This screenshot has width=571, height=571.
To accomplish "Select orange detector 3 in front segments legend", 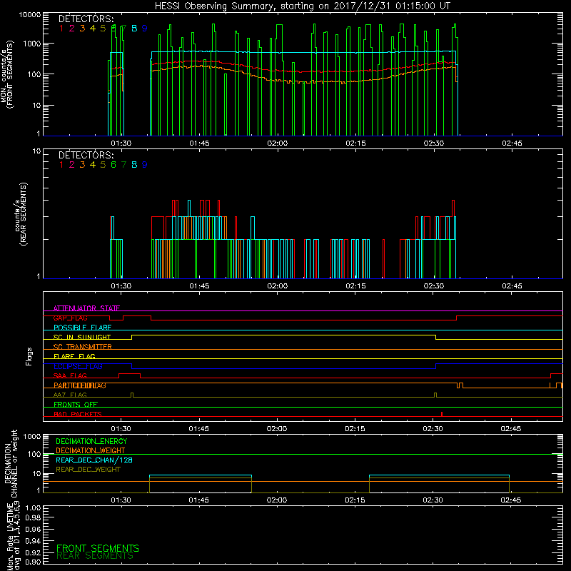I will [82, 28].
